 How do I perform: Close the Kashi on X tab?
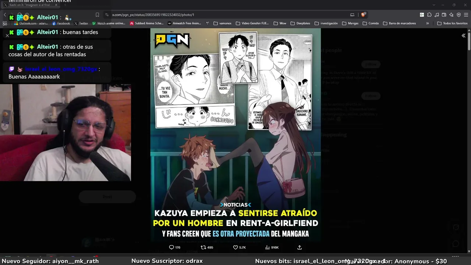(x=56, y=5)
